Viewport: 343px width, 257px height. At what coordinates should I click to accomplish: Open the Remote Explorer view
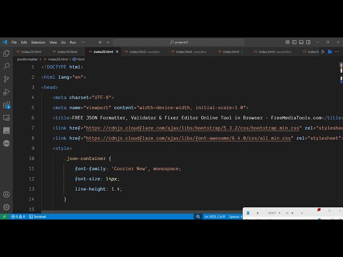point(6,118)
